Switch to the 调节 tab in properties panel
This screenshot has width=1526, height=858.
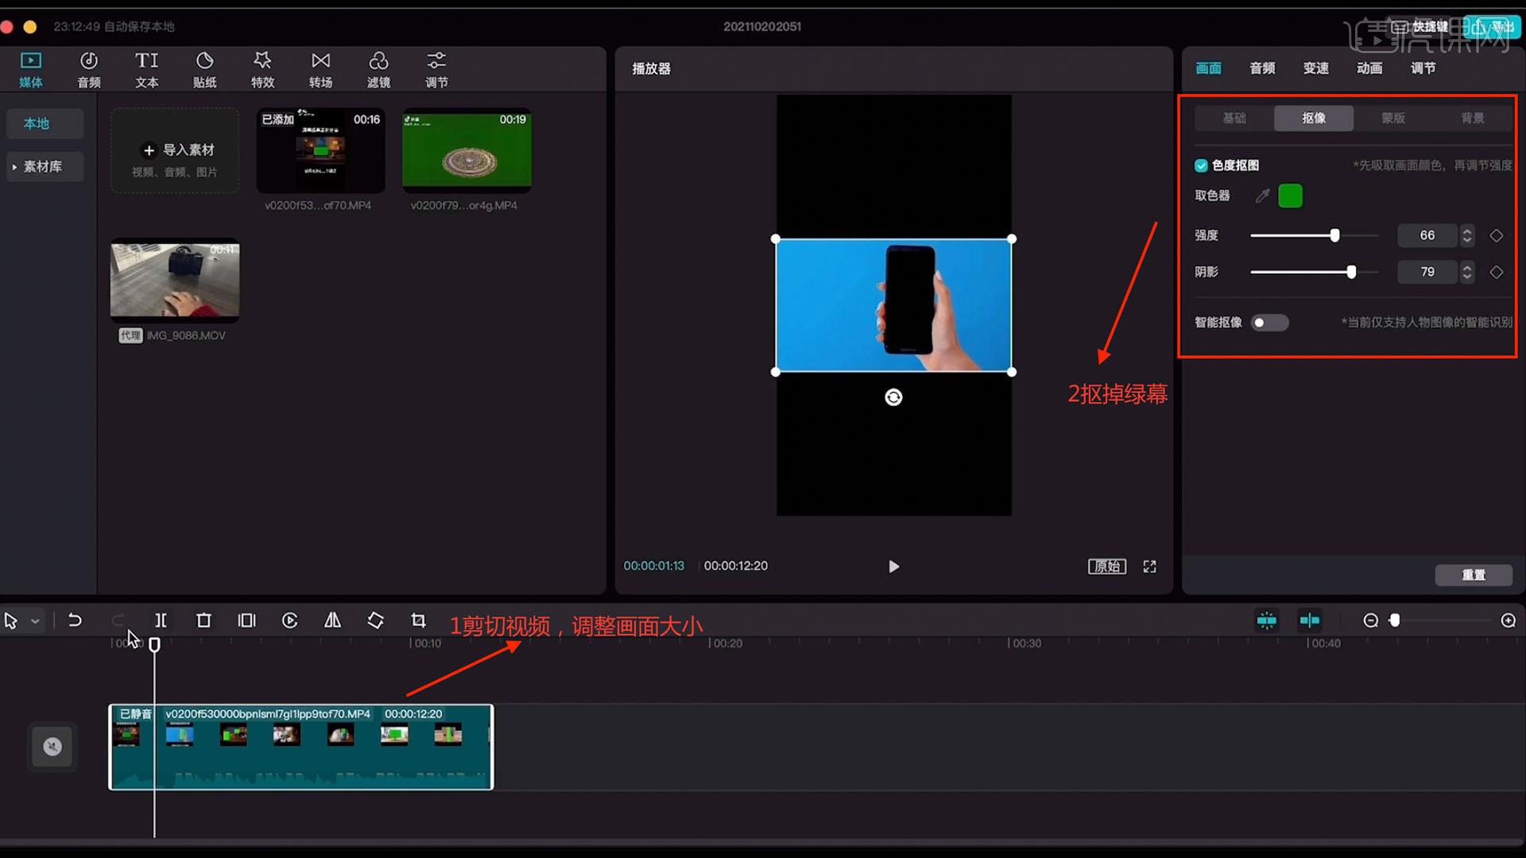[1423, 68]
